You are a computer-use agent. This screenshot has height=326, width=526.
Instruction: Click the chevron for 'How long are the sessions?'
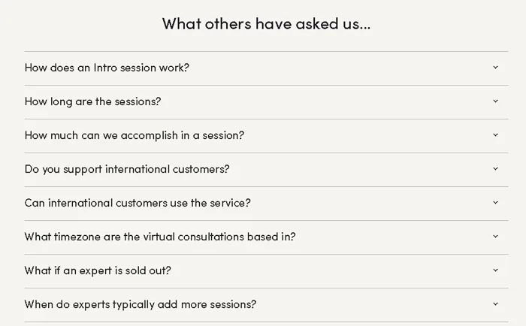point(495,101)
